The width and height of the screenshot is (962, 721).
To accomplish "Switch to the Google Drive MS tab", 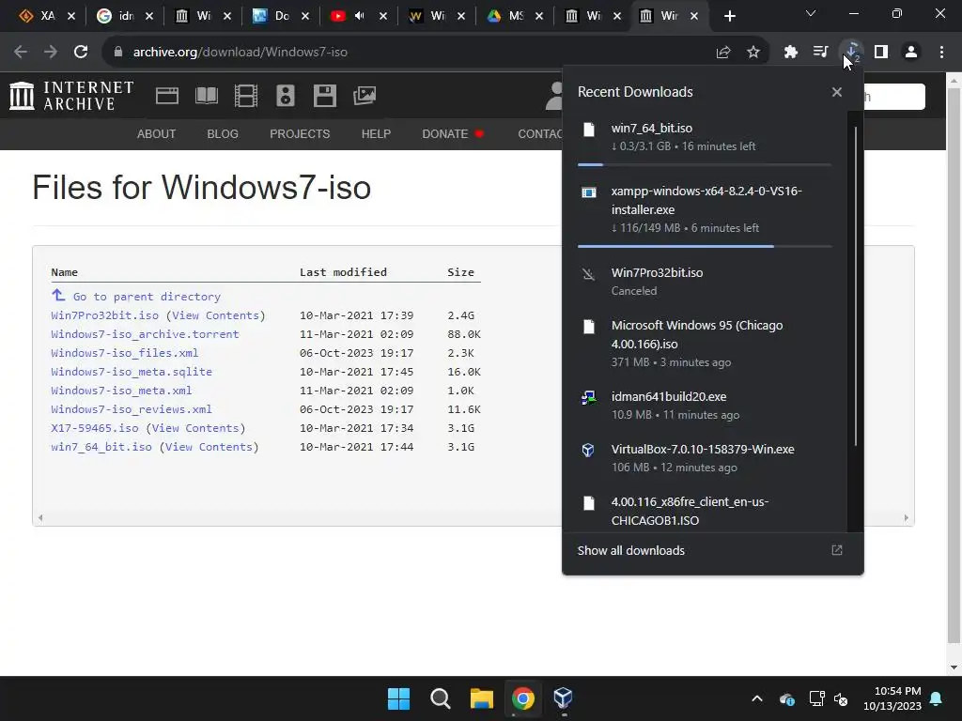I will point(516,16).
